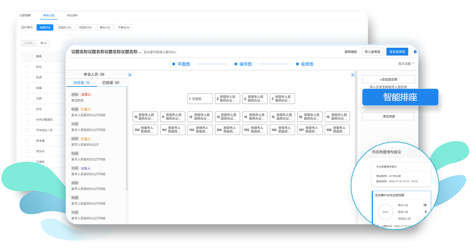This screenshot has width=471, height=251.
Task: Check the box for 张虎 row
Action: point(27,78)
